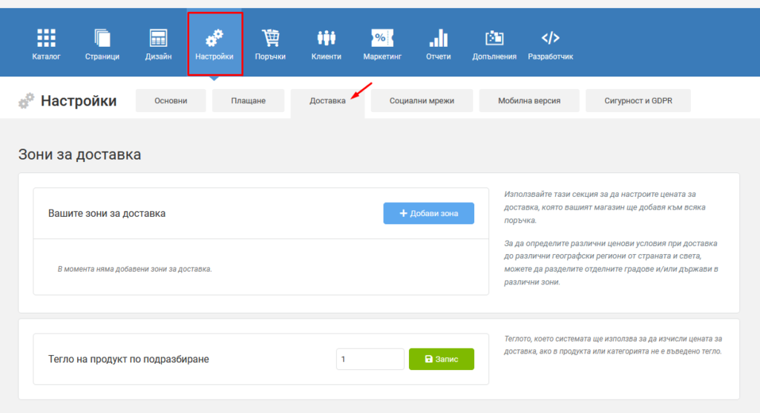Open the Дизайн layout icon
The width and height of the screenshot is (760, 413).
pyautogui.click(x=159, y=38)
